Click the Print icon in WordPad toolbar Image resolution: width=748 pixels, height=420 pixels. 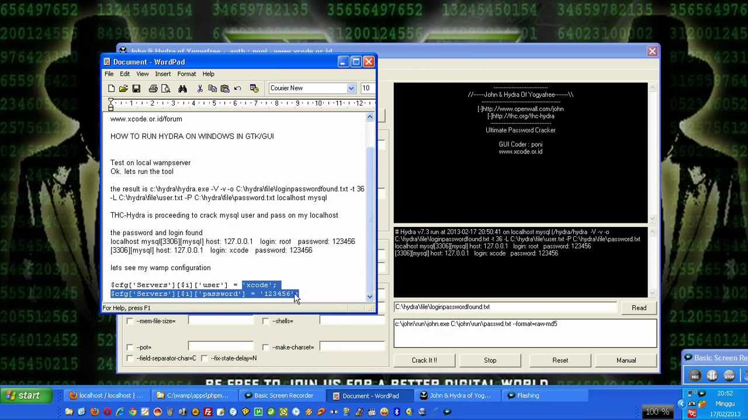click(153, 88)
